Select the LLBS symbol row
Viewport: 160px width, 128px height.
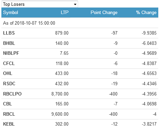tap(80, 33)
